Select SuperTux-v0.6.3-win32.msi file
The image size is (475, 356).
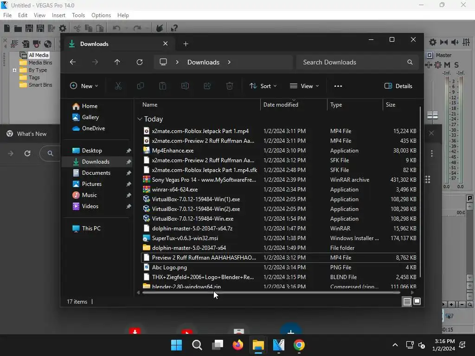(x=185, y=238)
